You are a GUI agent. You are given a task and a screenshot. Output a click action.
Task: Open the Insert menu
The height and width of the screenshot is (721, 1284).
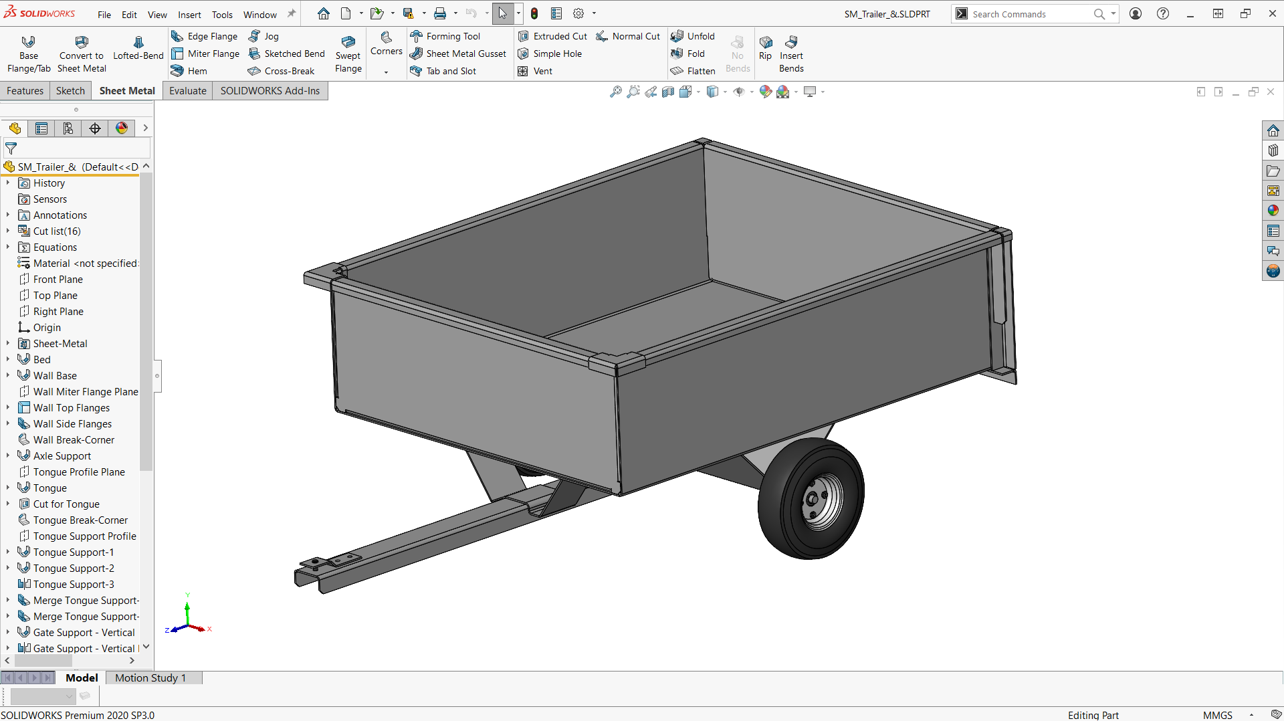pos(189,14)
